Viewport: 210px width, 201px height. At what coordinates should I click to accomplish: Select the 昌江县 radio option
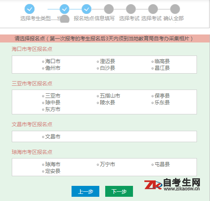click(x=152, y=69)
